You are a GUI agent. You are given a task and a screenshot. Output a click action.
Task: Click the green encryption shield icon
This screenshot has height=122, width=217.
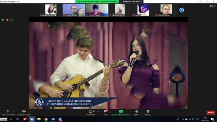point(3,20)
